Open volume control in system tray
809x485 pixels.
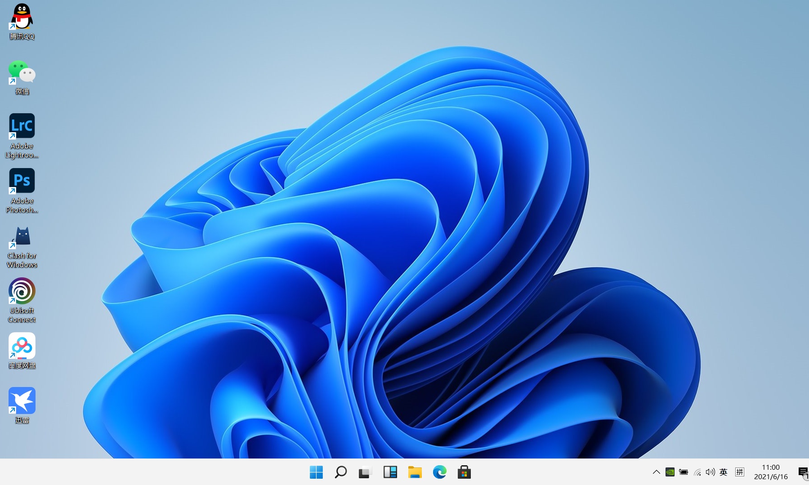tap(710, 472)
